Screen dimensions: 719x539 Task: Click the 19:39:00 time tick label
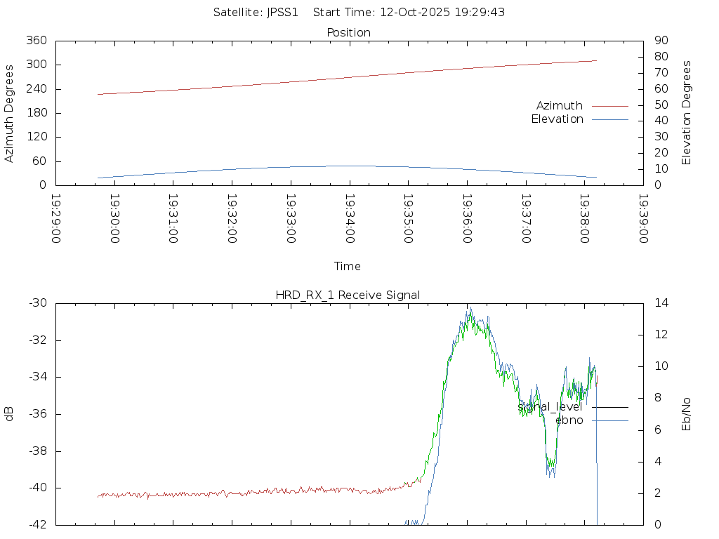click(643, 219)
